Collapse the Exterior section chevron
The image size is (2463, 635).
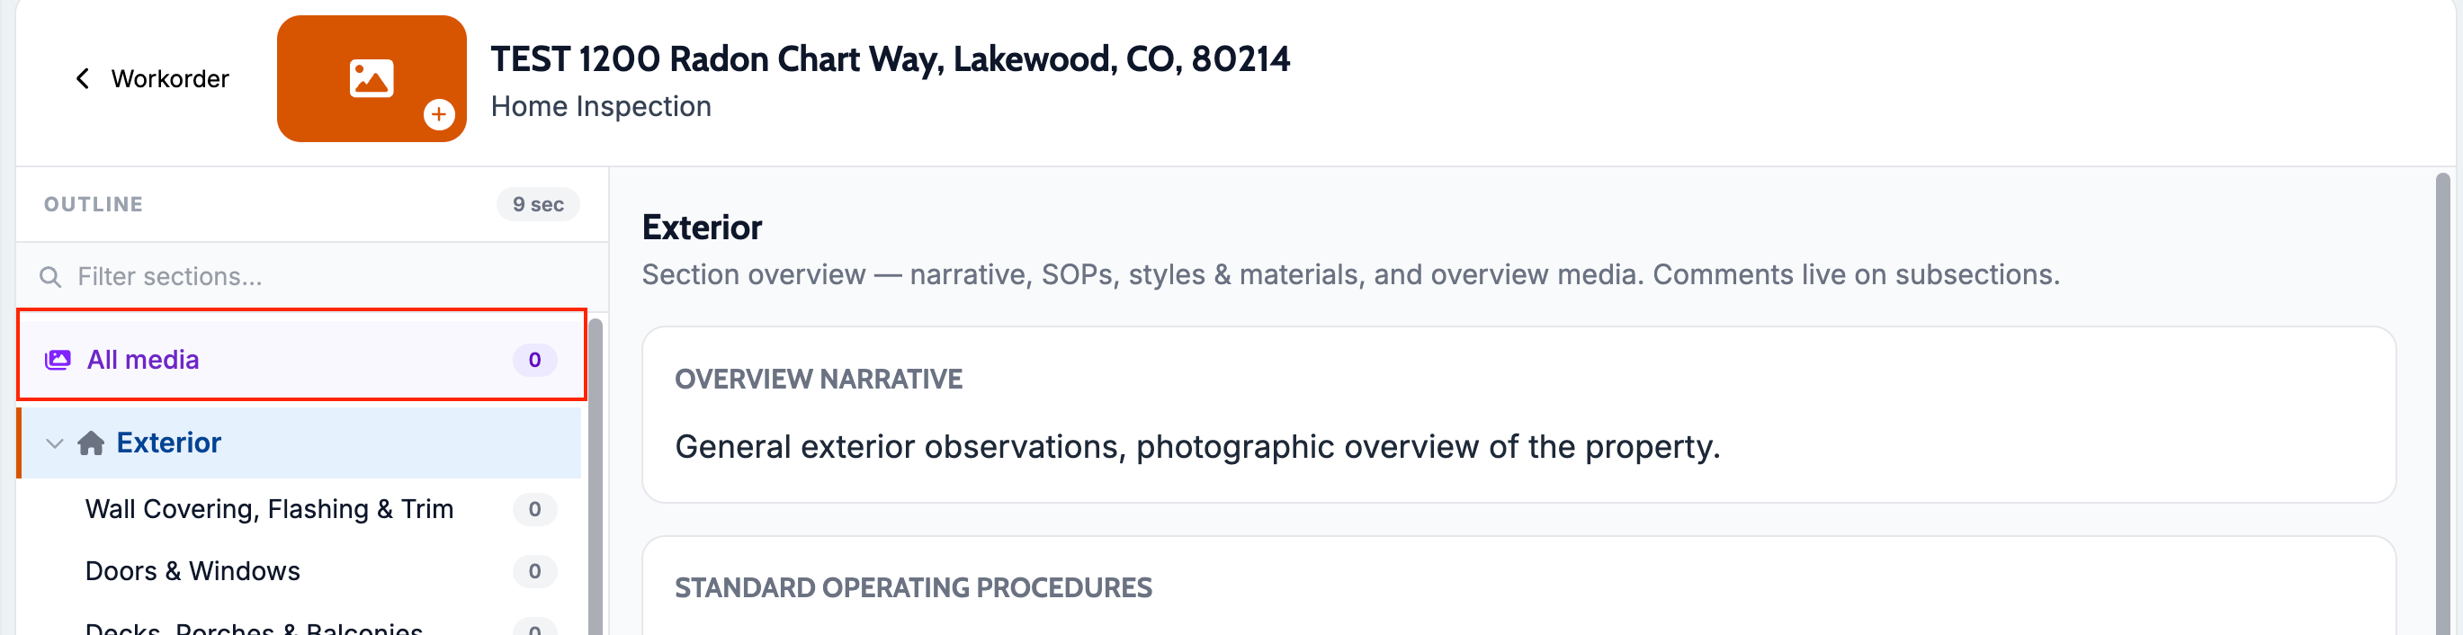(55, 443)
